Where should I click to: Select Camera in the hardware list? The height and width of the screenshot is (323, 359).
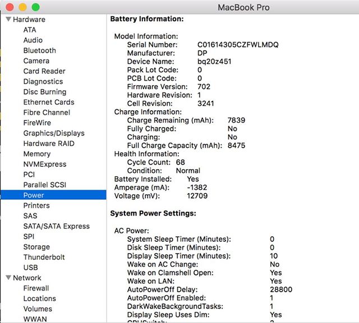(36, 61)
